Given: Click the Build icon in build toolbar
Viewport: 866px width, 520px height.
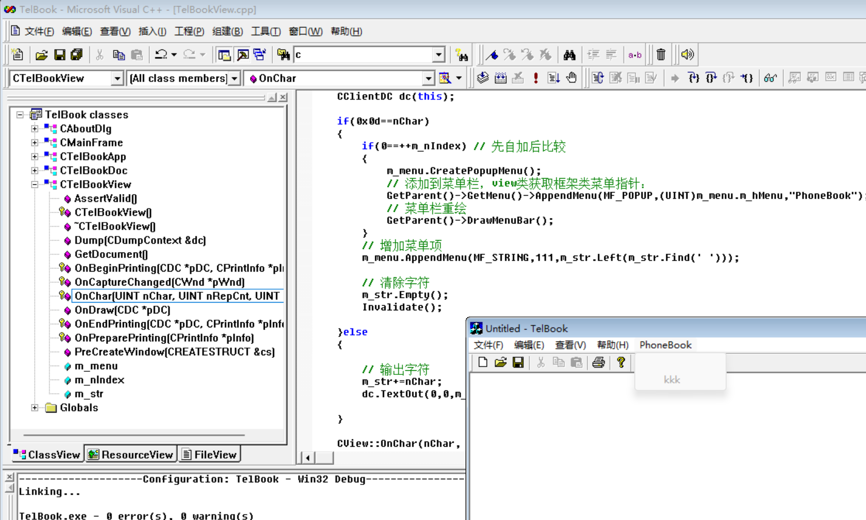Looking at the screenshot, I should (501, 78).
